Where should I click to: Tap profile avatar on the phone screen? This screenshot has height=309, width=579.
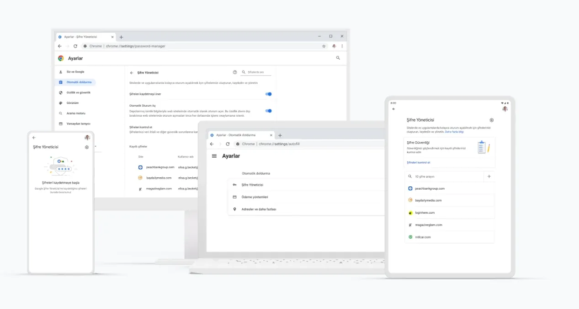coord(87,138)
